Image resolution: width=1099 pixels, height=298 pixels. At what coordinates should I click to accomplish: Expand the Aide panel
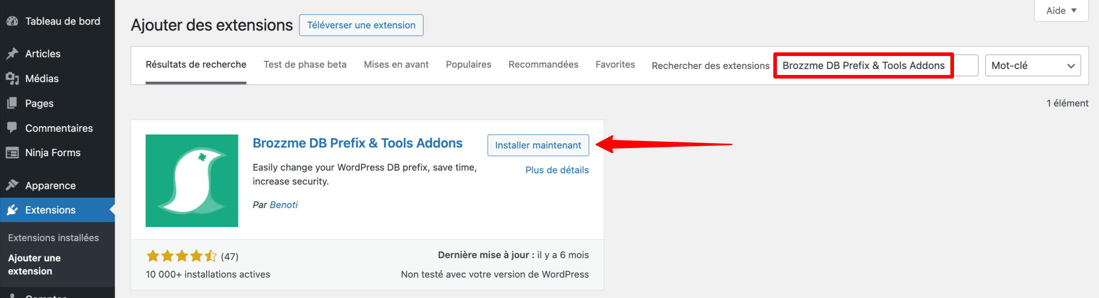click(1061, 10)
